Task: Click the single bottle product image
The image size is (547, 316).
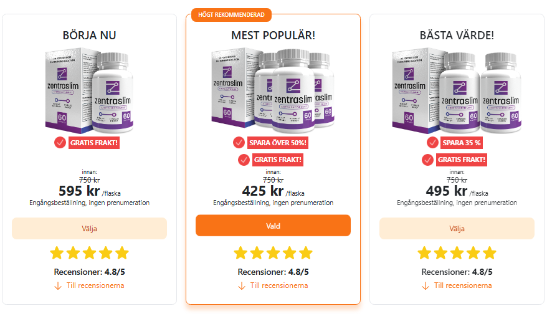Action: pos(89,91)
